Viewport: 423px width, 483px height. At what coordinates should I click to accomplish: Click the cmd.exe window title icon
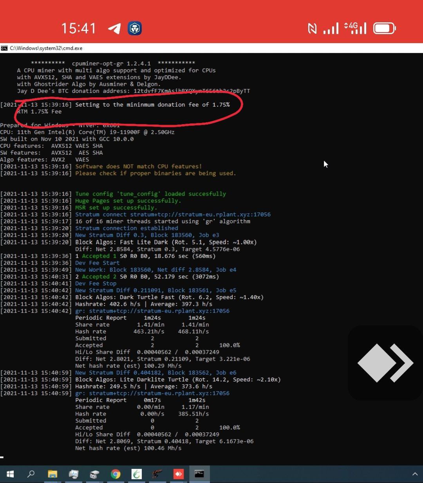[4, 48]
